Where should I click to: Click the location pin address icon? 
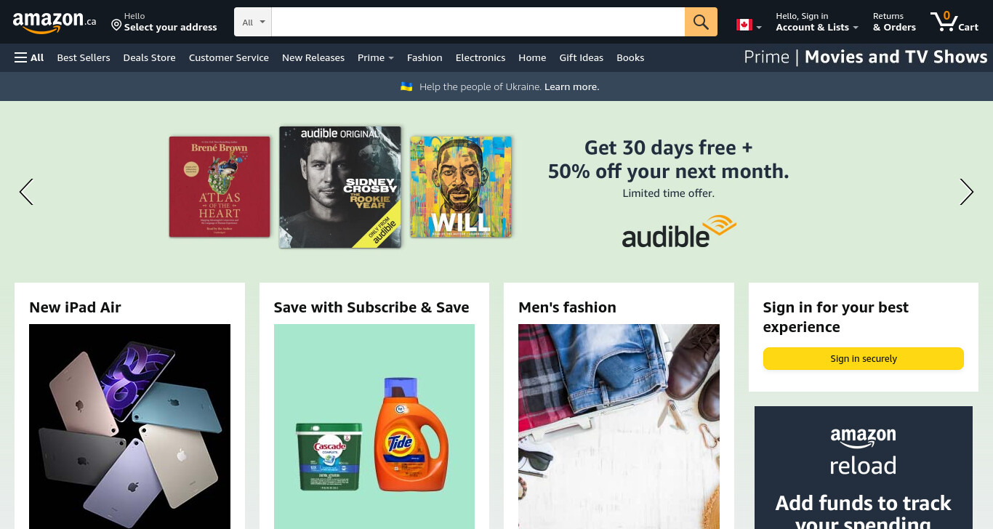116,25
